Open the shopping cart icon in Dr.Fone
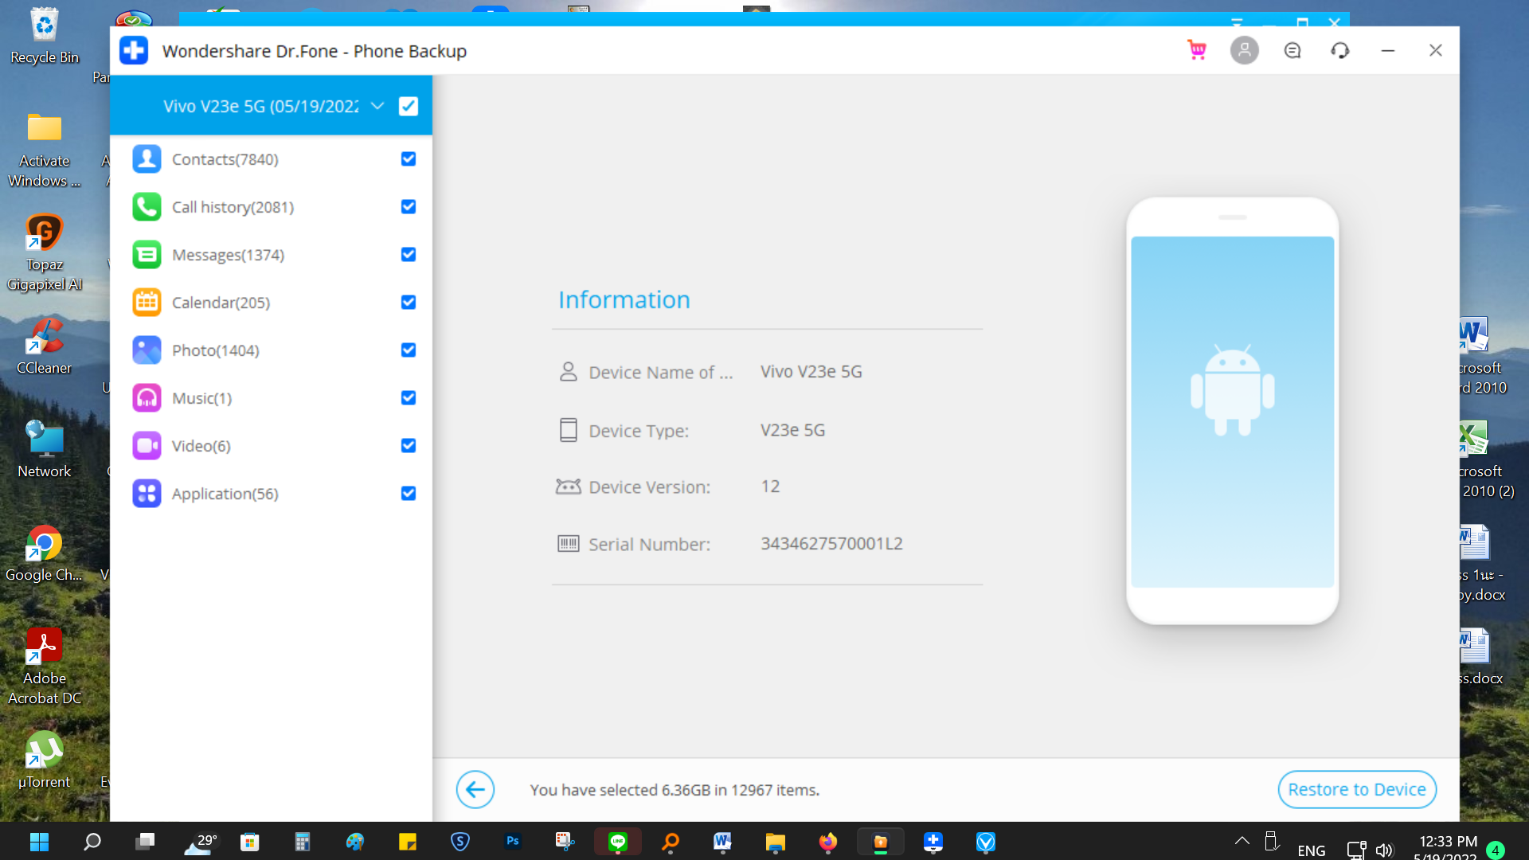The height and width of the screenshot is (860, 1529). tap(1196, 50)
